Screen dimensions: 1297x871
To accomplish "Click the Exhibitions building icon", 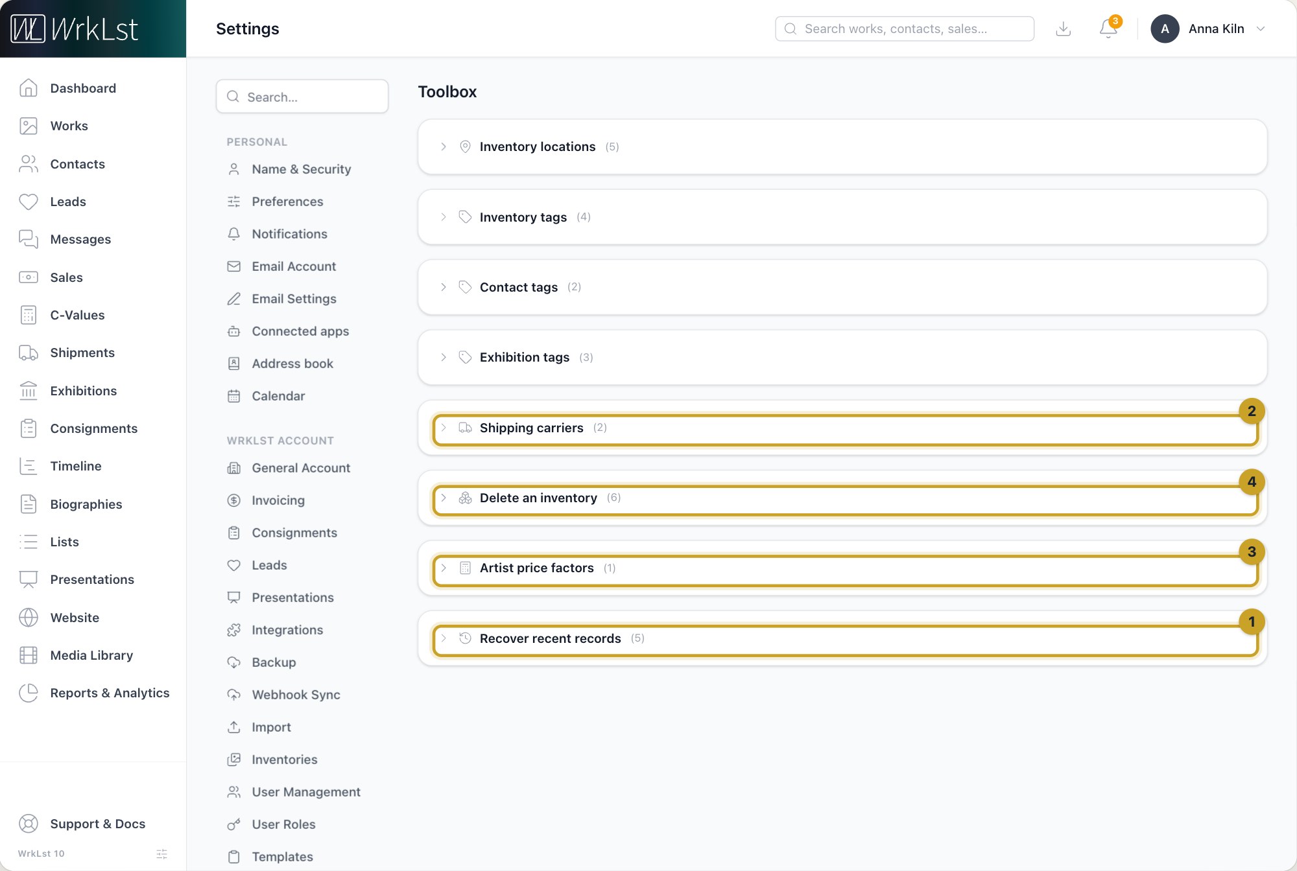I will [x=28, y=391].
